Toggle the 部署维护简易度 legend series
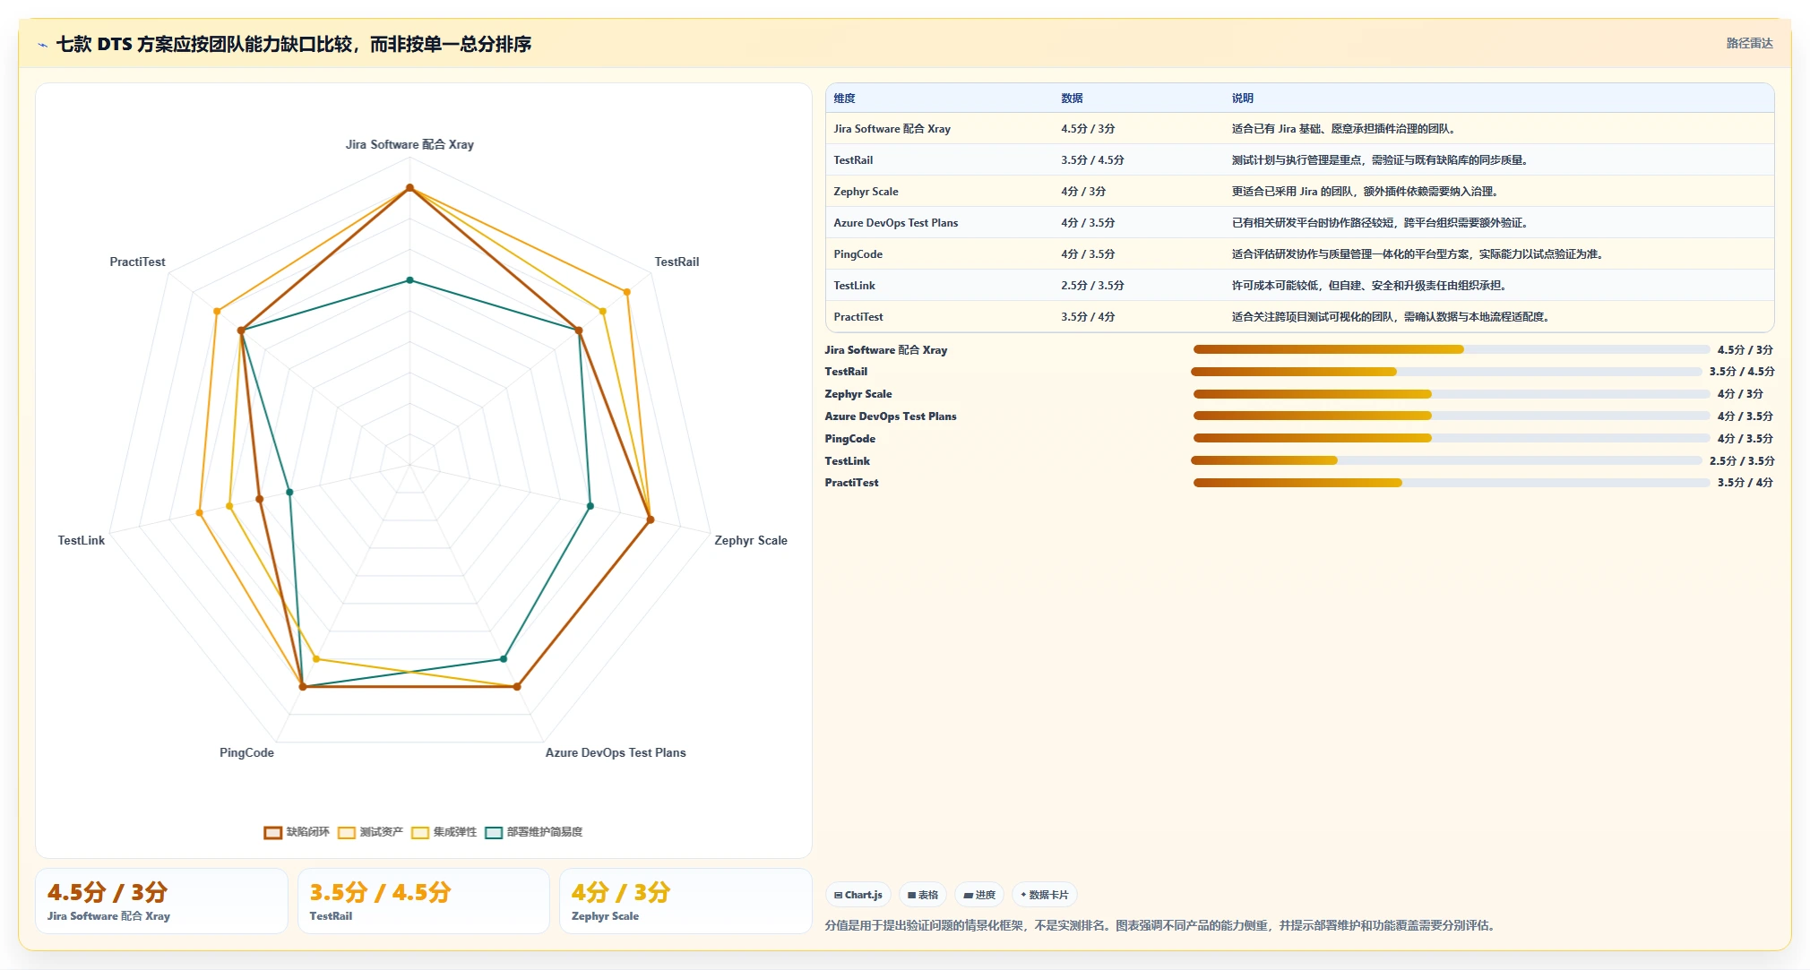This screenshot has width=1810, height=970. 533,832
